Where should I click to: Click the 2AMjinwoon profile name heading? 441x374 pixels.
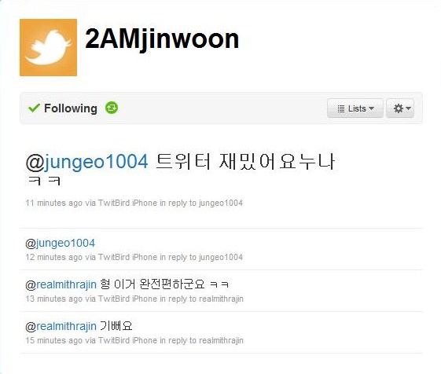point(162,39)
